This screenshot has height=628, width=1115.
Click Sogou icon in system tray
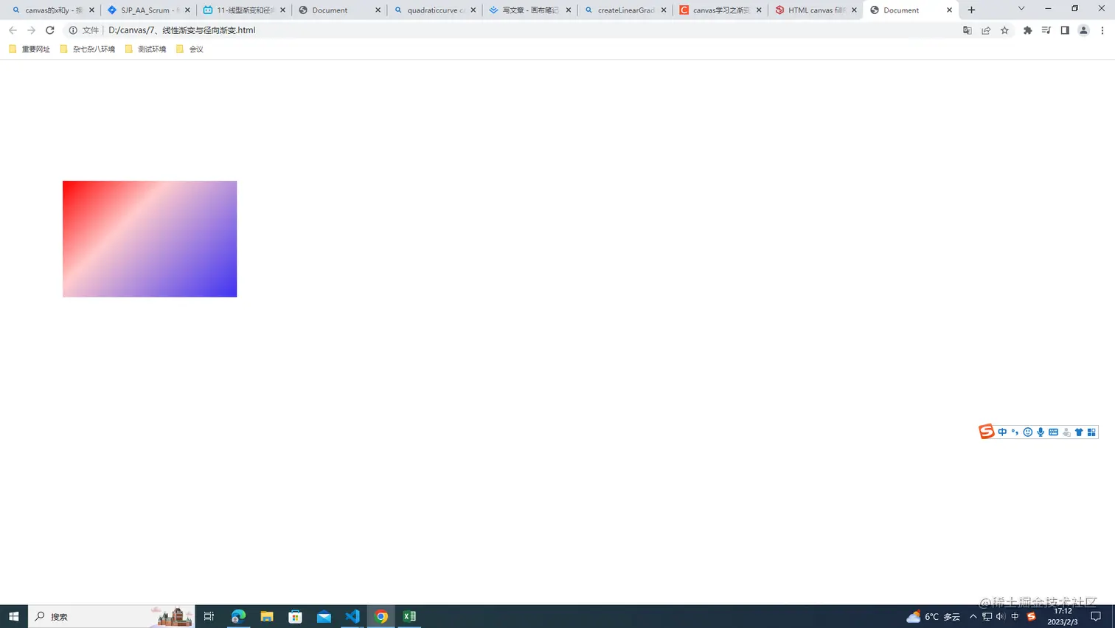click(1031, 616)
